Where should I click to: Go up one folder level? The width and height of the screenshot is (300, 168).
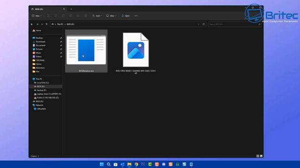[47, 24]
